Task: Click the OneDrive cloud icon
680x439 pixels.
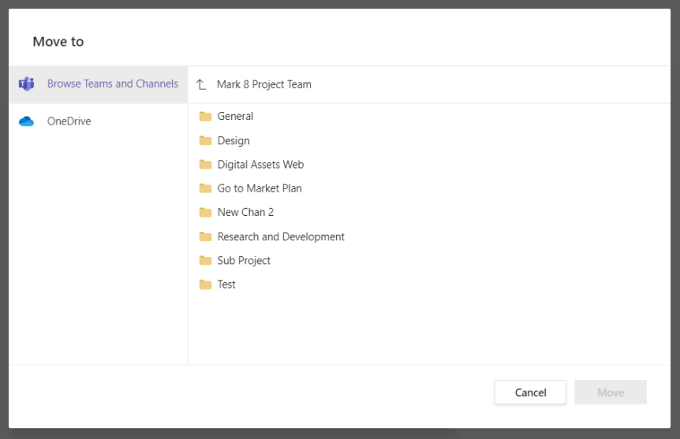Action: [26, 121]
